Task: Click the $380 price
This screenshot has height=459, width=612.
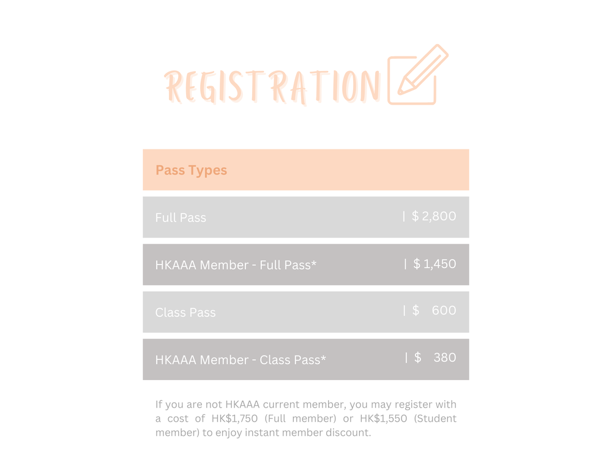Action: coord(435,357)
